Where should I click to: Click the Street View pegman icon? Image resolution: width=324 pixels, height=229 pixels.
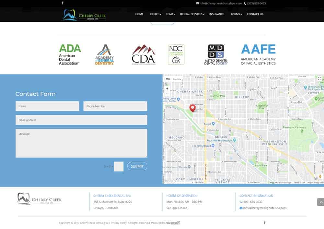[320, 177]
